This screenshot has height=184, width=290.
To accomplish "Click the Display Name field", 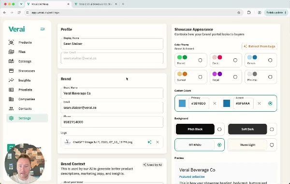I will coord(112,44).
